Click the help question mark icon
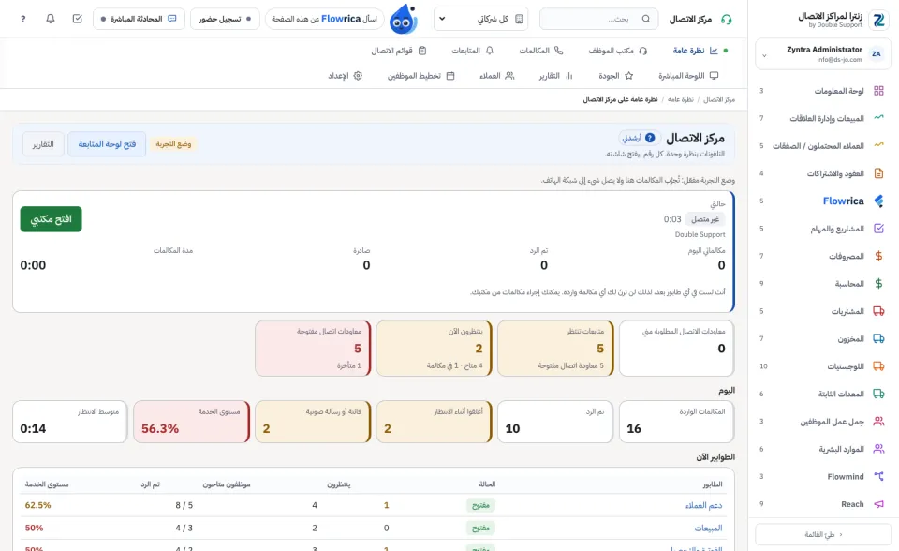 [x=22, y=19]
